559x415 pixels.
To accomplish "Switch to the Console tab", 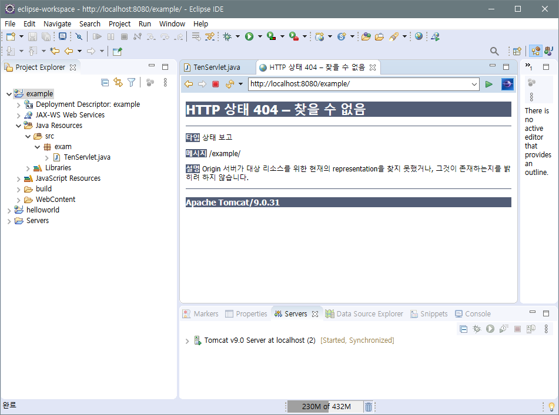I will pyautogui.click(x=473, y=314).
